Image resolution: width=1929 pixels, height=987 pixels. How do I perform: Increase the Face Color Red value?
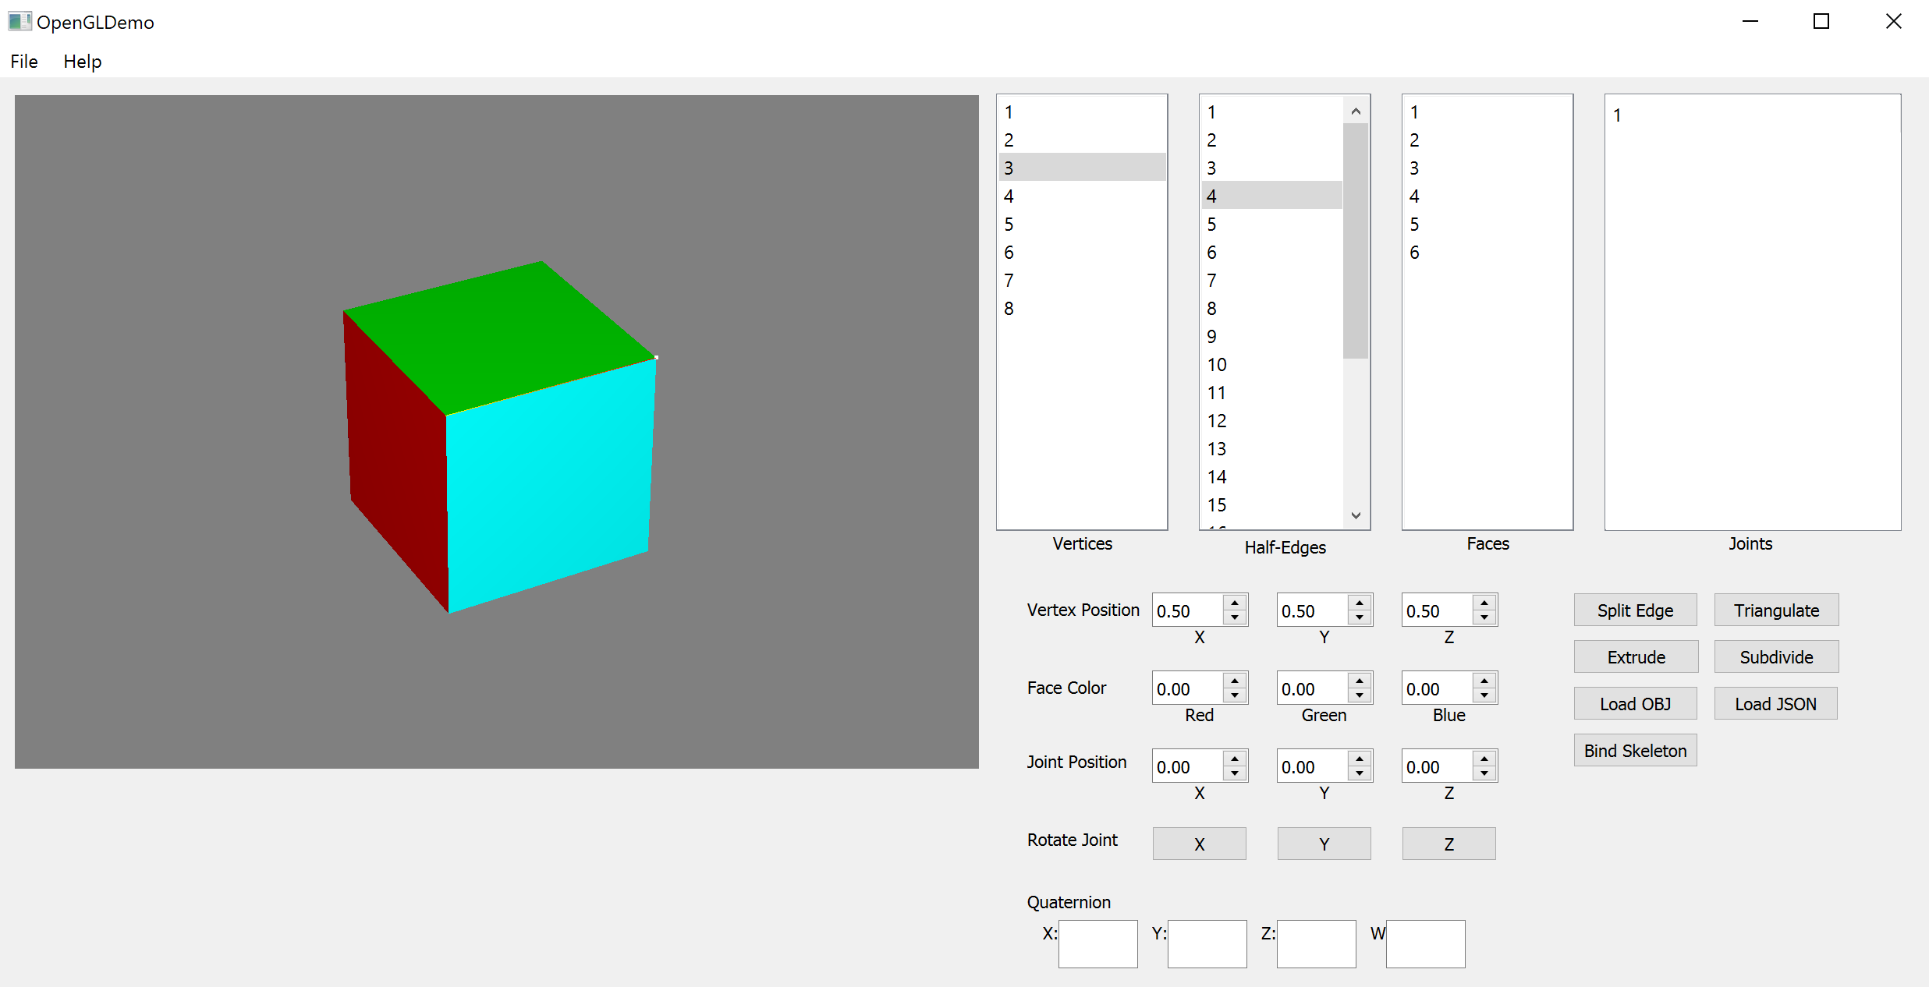(x=1235, y=681)
